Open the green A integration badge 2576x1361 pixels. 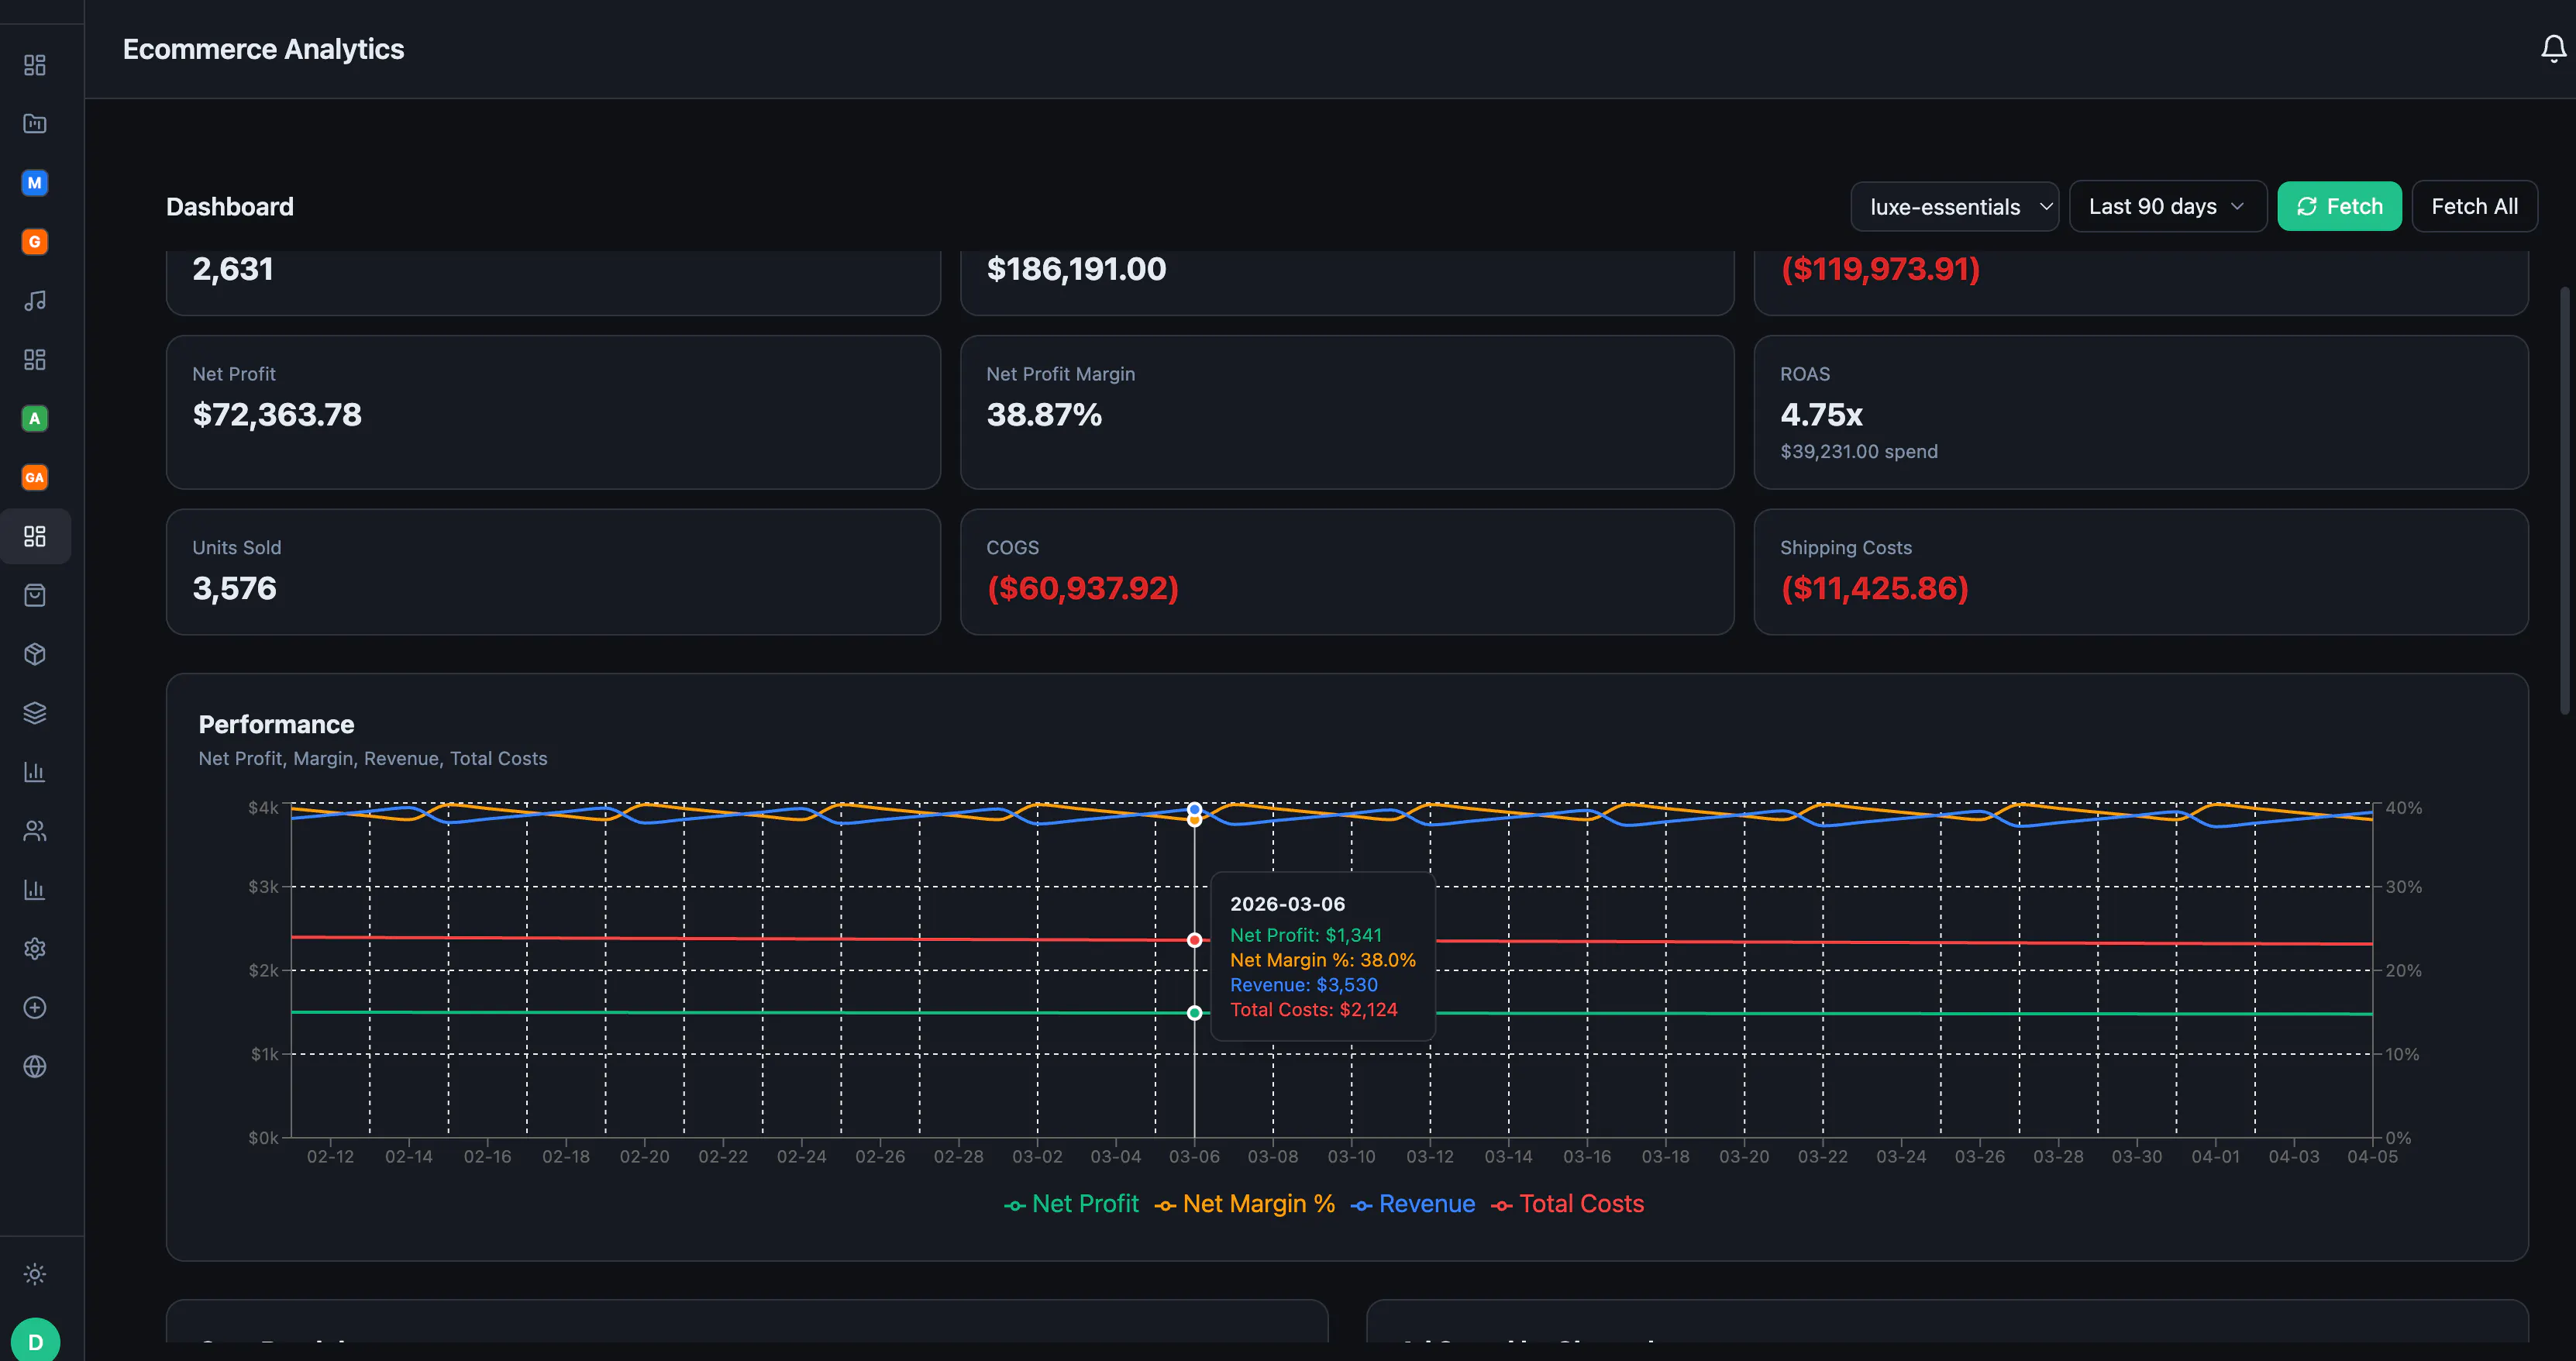coord(35,419)
